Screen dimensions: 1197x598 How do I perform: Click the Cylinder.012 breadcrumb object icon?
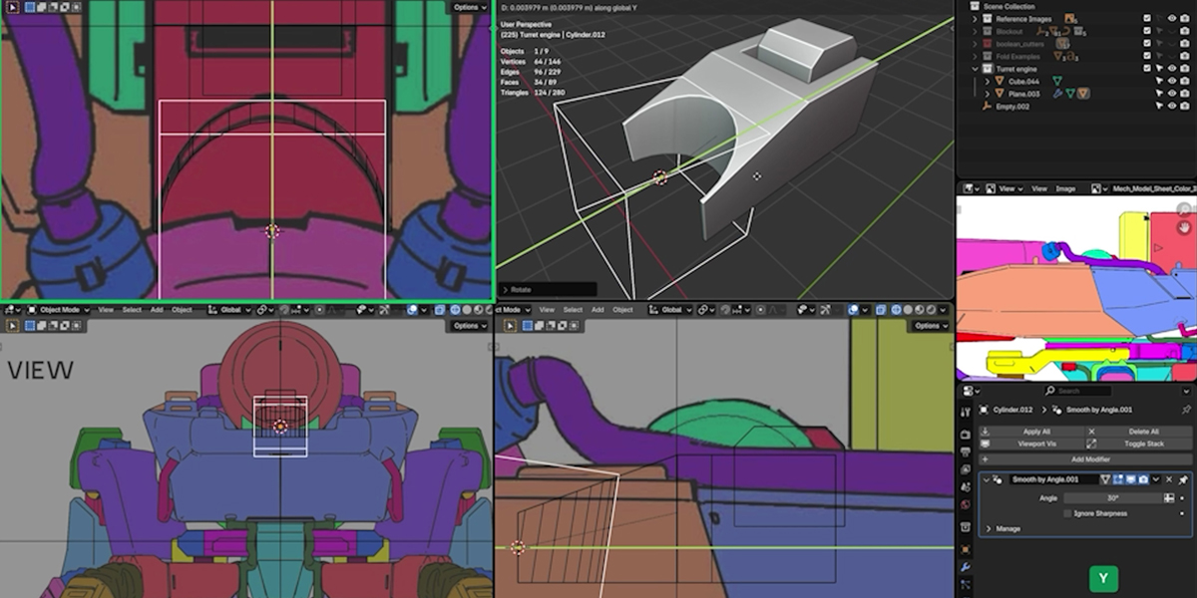click(x=984, y=410)
